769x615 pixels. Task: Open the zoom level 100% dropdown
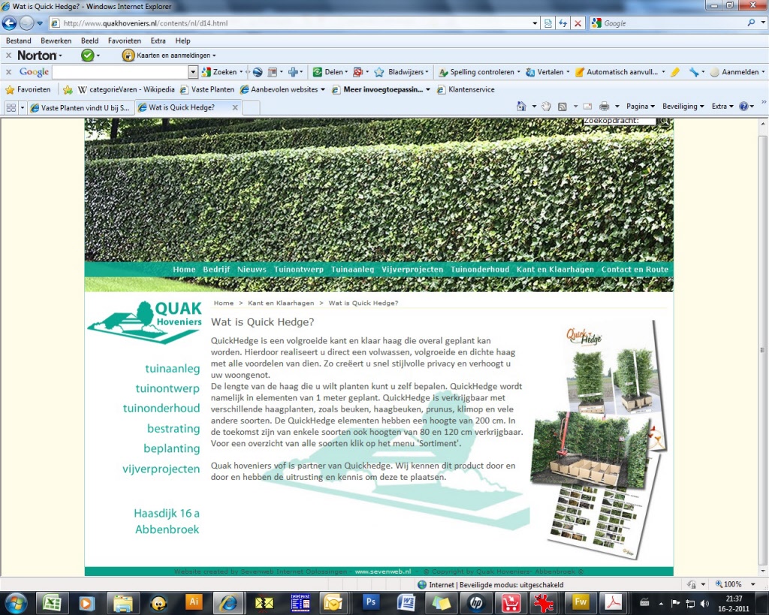pos(752,584)
